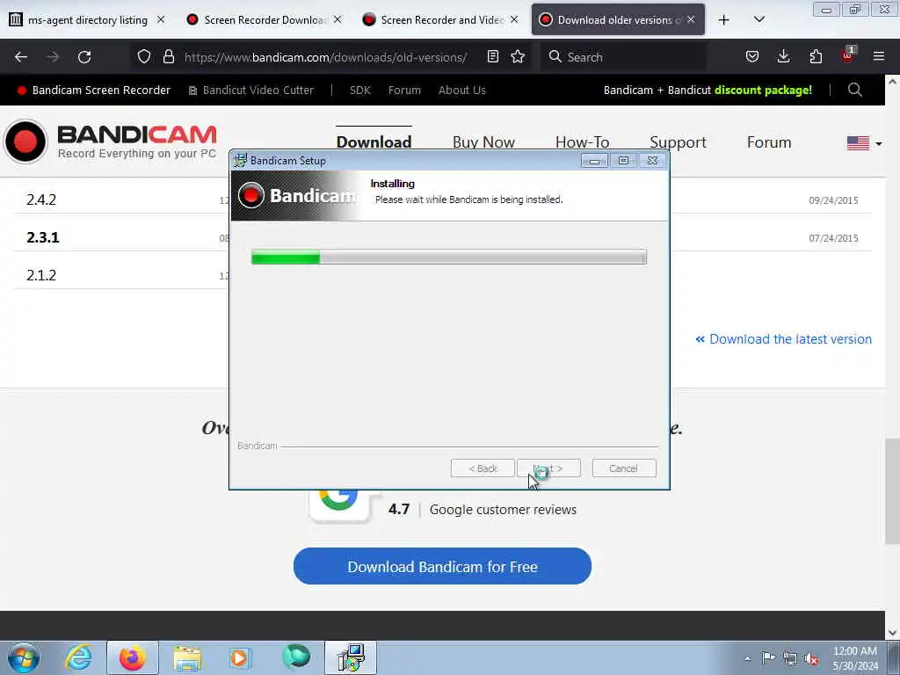Close the Download older versions tab
900x675 pixels.
[x=691, y=20]
